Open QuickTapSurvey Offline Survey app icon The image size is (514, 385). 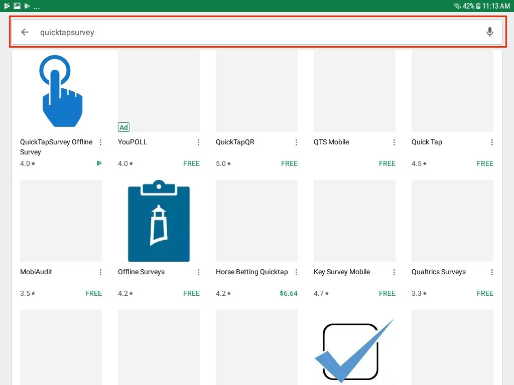[61, 91]
